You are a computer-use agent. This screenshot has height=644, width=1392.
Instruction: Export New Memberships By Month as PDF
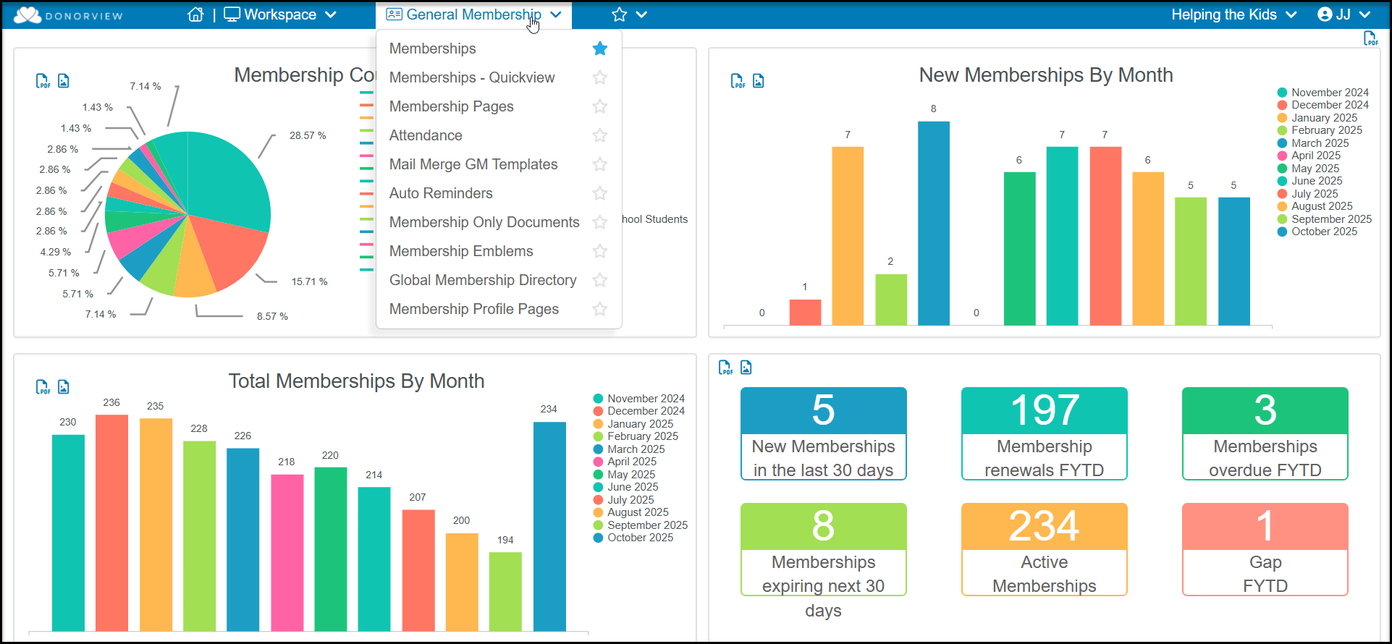click(x=737, y=81)
